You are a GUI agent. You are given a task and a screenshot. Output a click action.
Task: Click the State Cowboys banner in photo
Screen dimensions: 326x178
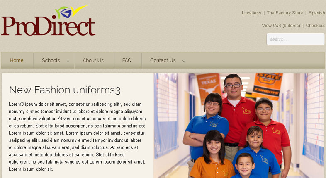pos(268,85)
